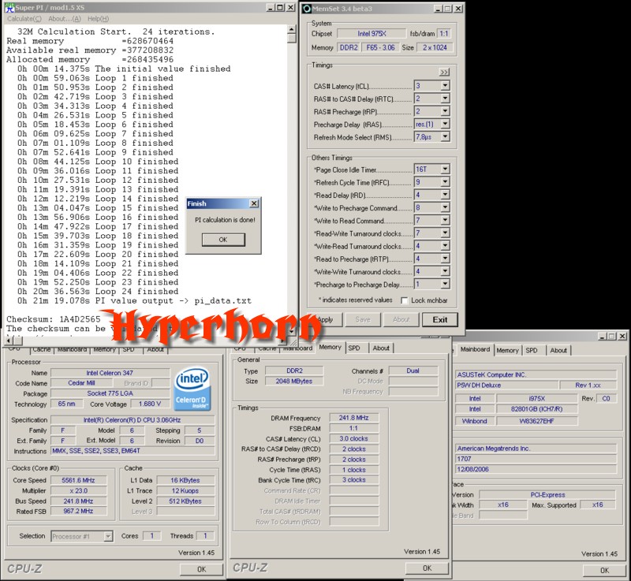Click the Exit button in MemSet

click(x=440, y=319)
